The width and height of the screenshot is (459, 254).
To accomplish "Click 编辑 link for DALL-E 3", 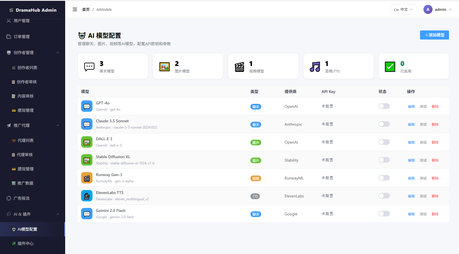I will click(411, 142).
